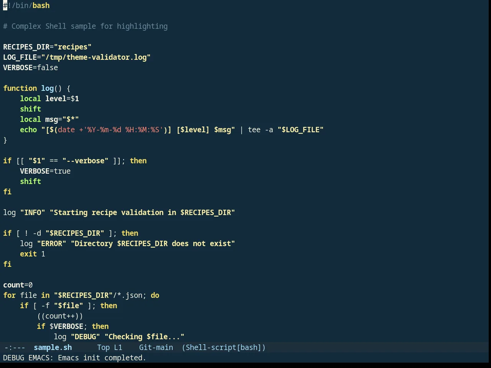Click the 'Complex Shell sample' comment line
Viewport: 491px width, 368px height.
[x=85, y=26]
